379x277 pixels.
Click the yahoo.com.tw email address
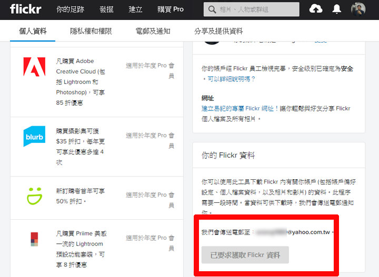click(x=293, y=232)
